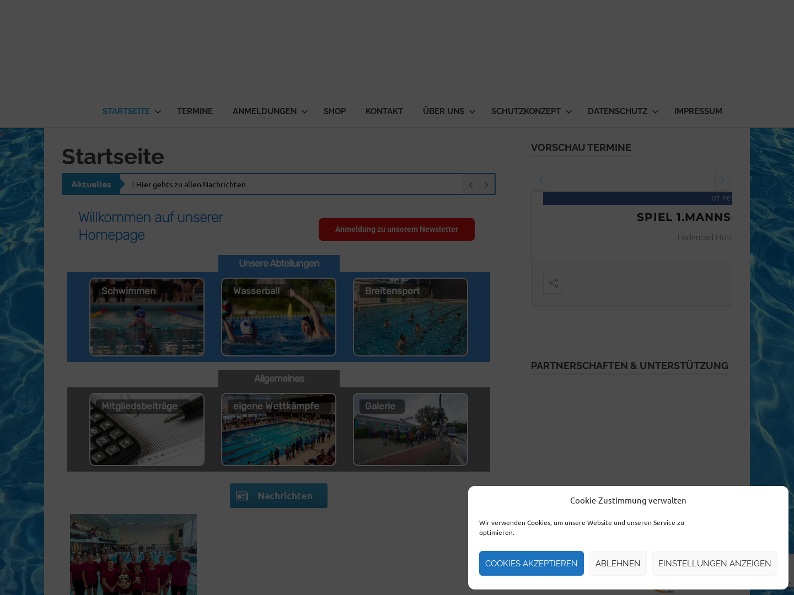Go to previous event in Vorschau Termine

(541, 180)
